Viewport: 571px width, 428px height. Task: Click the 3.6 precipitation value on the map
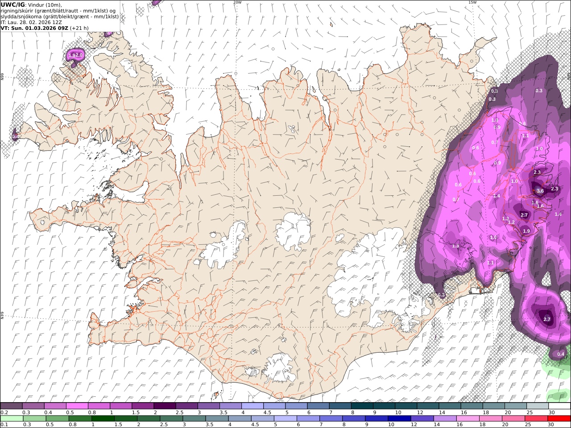click(x=540, y=191)
